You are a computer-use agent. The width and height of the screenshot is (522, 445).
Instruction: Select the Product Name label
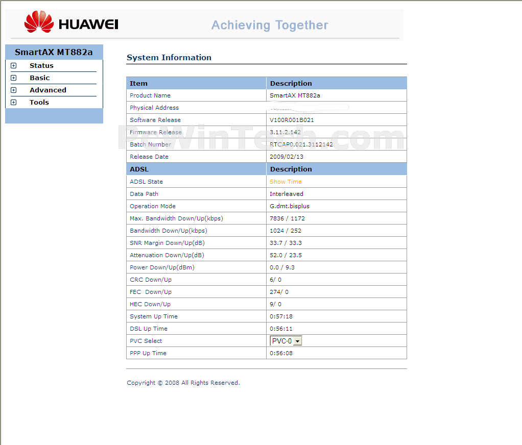[x=150, y=95]
